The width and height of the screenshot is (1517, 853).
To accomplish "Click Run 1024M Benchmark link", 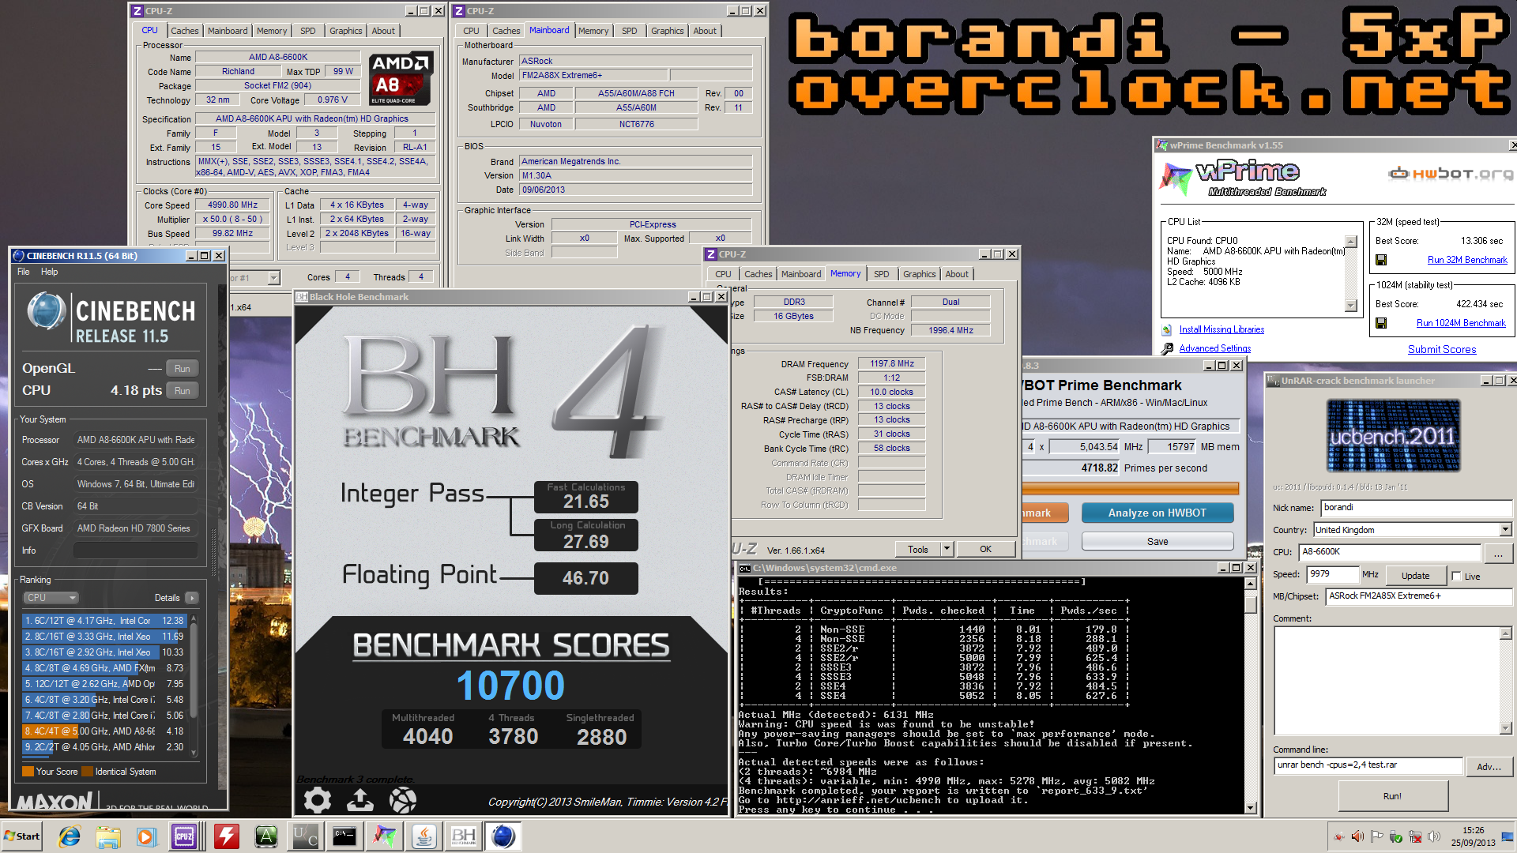I will pos(1461,323).
